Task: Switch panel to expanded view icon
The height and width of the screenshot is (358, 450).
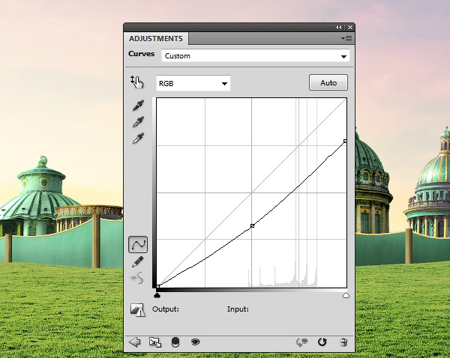Action: 155,342
